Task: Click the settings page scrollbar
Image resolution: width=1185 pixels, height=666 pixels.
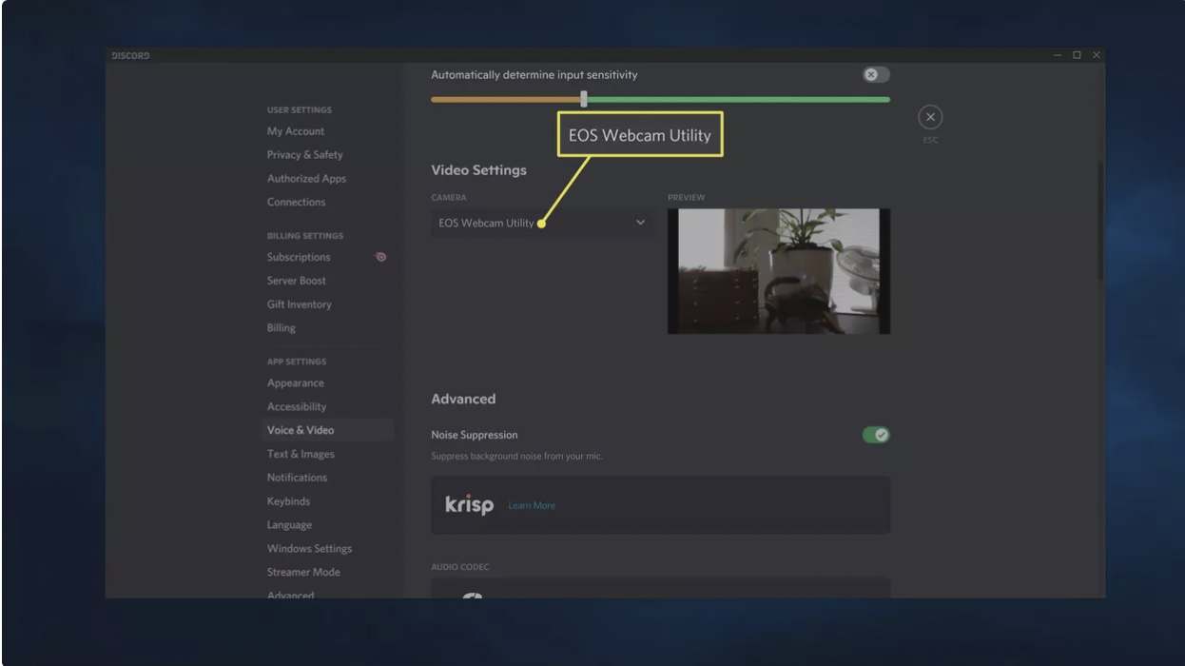Action: [x=1100, y=221]
